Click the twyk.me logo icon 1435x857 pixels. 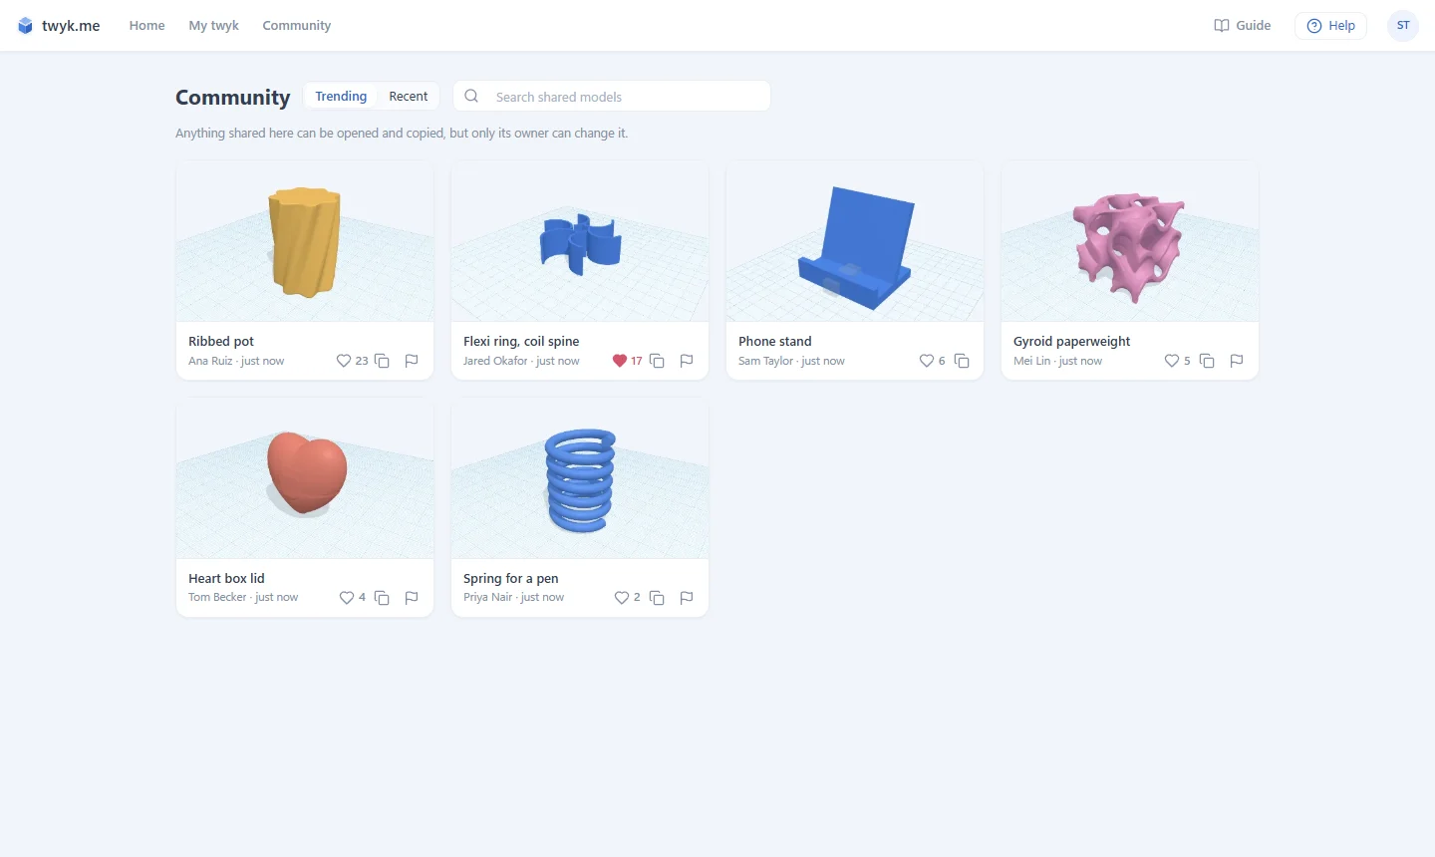click(26, 26)
